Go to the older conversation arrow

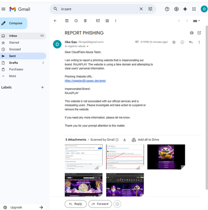(x=187, y=21)
